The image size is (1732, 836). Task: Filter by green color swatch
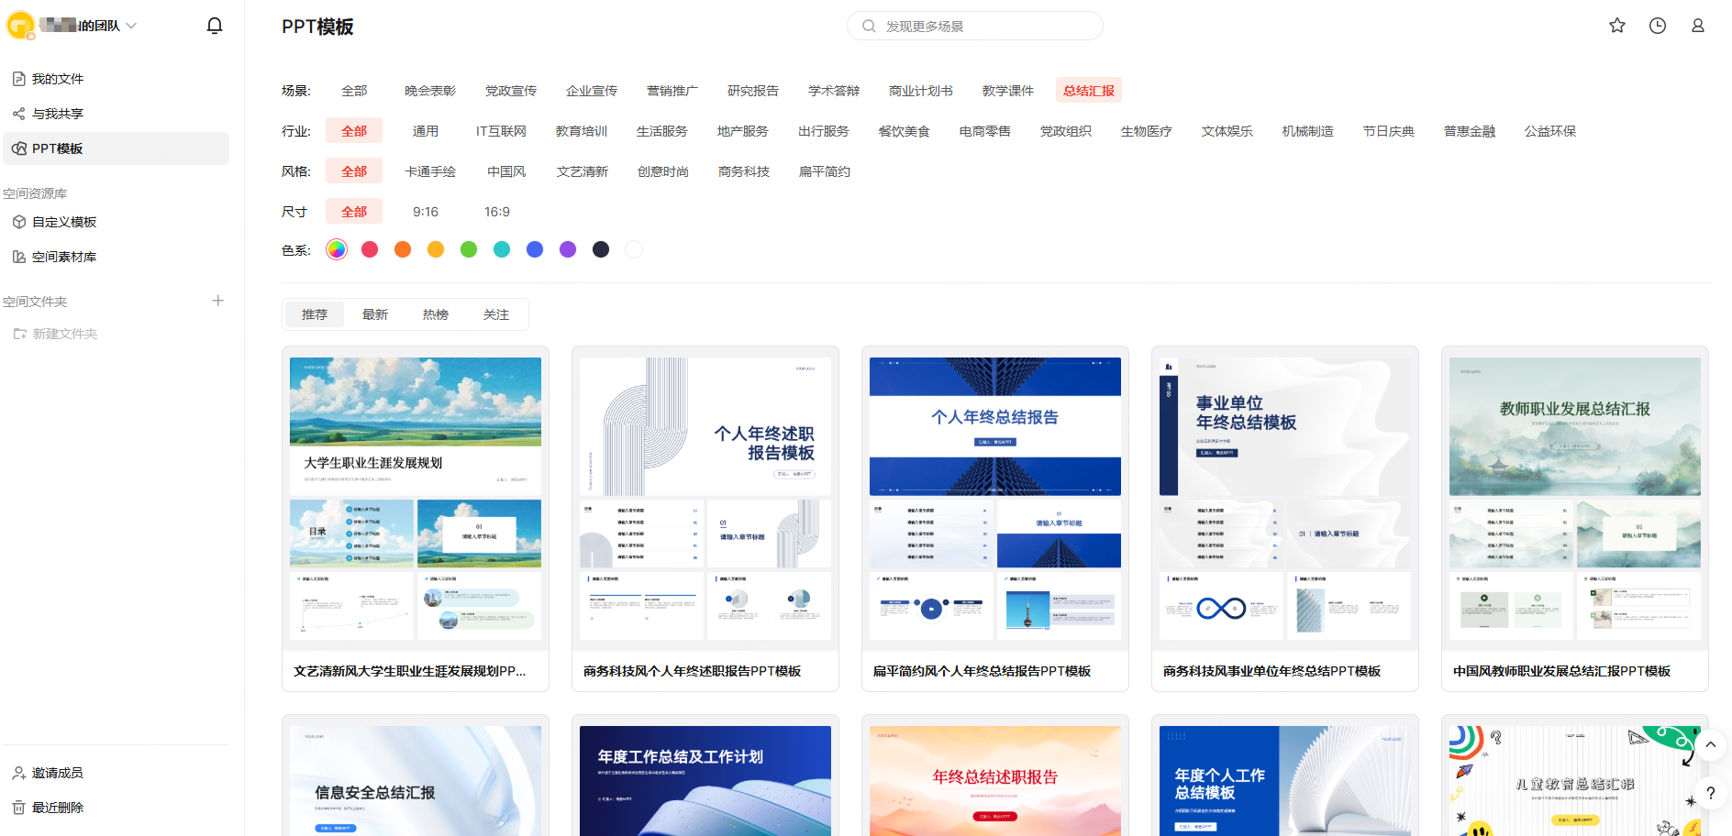[x=469, y=249]
